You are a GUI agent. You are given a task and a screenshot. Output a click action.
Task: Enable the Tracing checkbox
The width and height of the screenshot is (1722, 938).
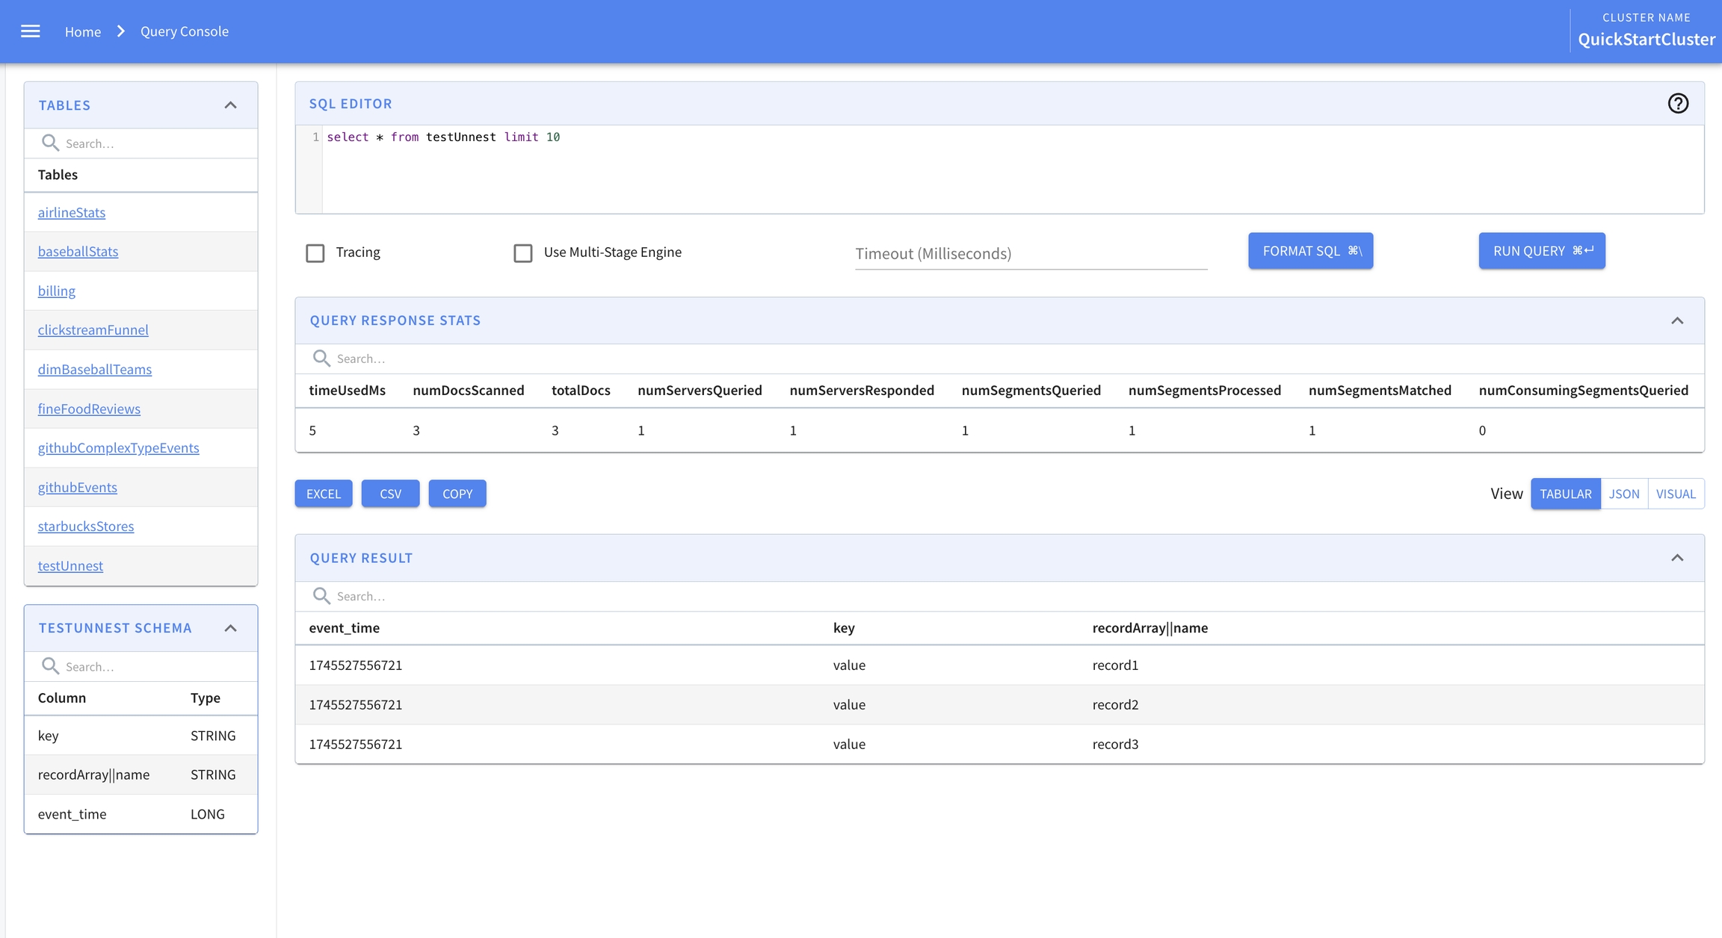315,253
